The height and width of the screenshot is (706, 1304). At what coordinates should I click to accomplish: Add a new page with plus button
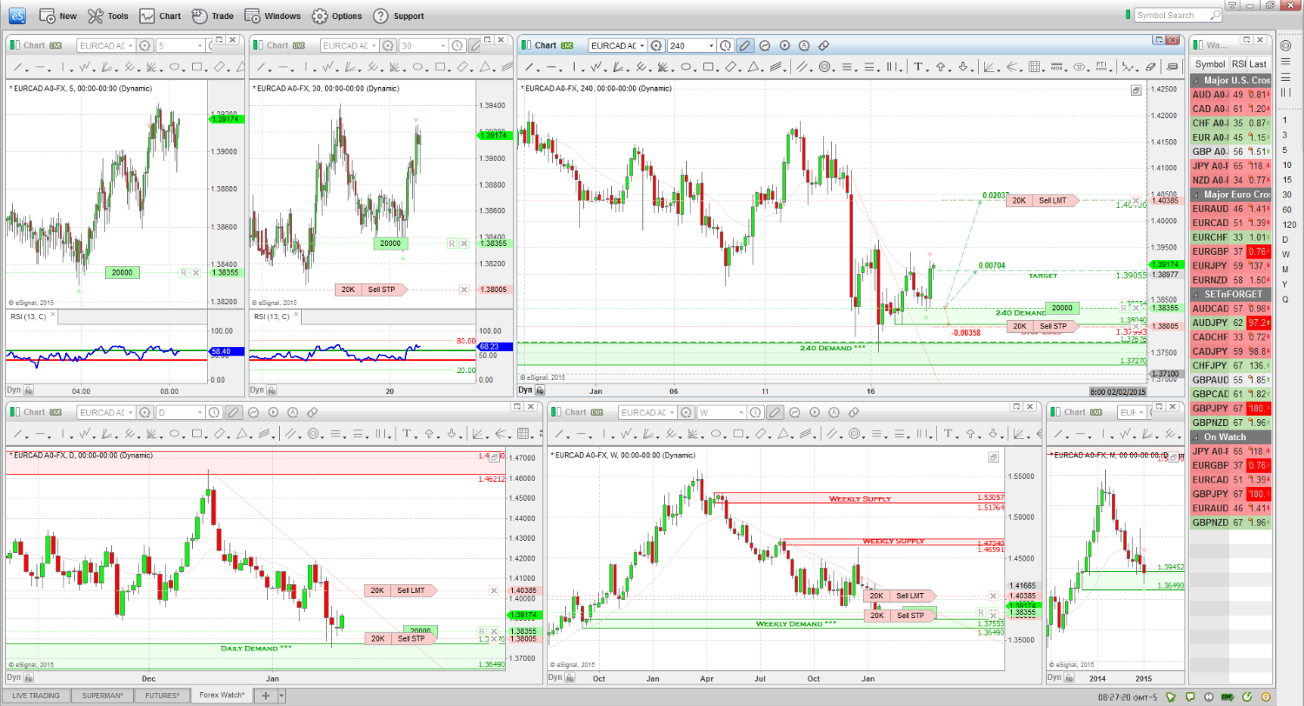pyautogui.click(x=265, y=696)
